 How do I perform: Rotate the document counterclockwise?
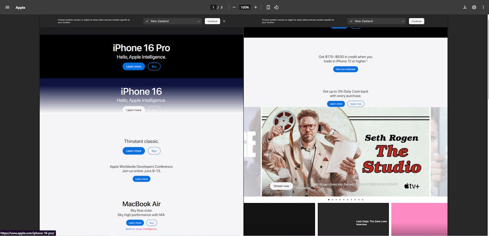276,7
